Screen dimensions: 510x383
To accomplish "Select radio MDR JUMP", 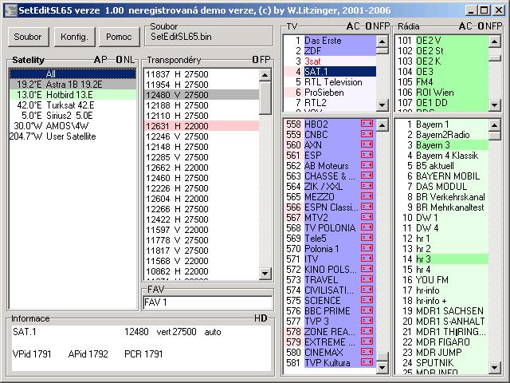I will click(x=442, y=353).
